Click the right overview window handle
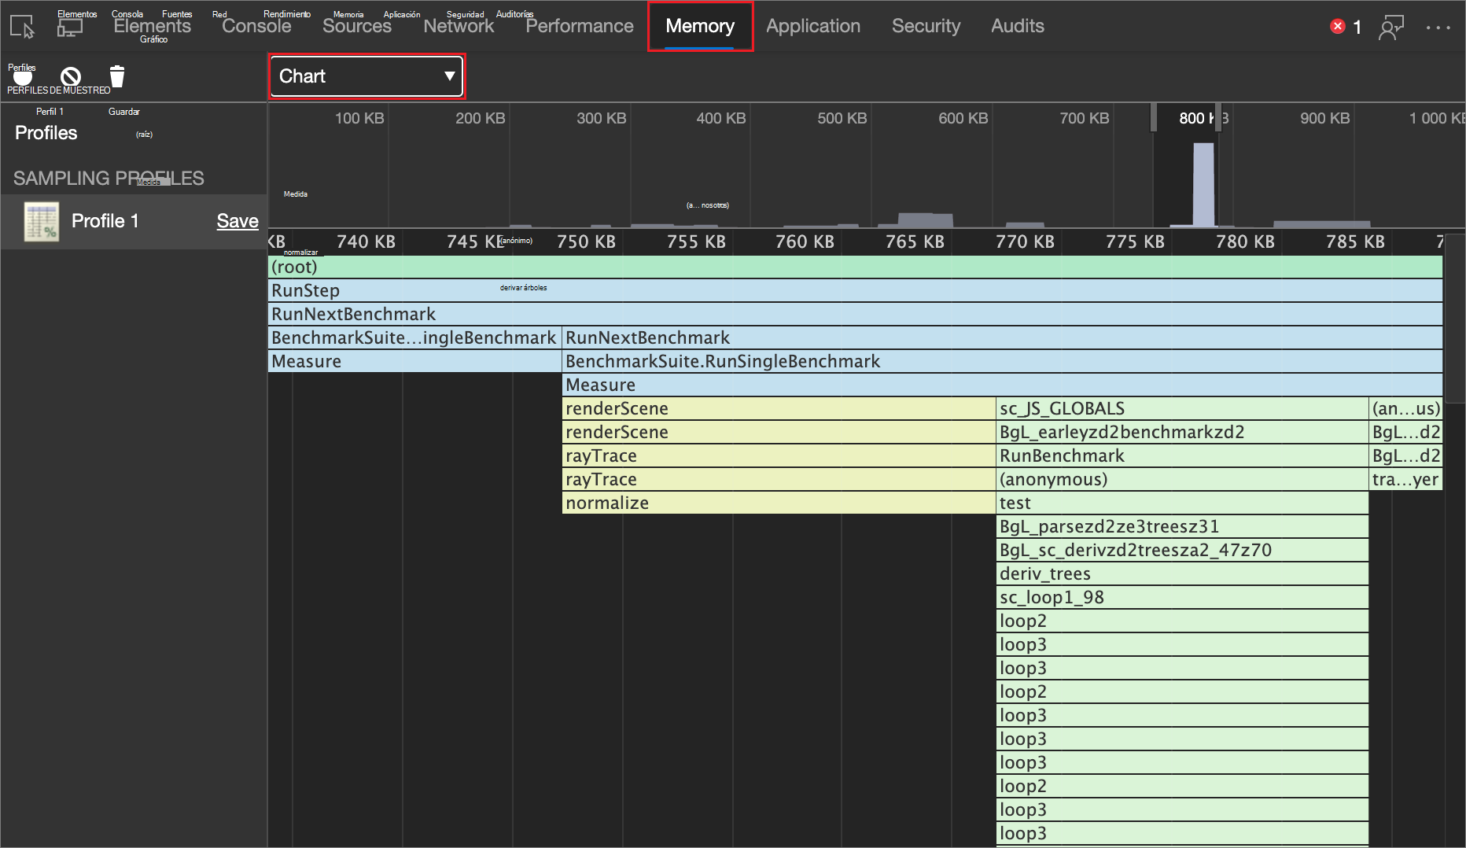 click(1217, 118)
